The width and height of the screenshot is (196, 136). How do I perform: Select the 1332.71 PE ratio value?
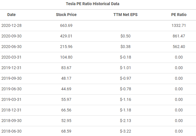tap(179, 25)
